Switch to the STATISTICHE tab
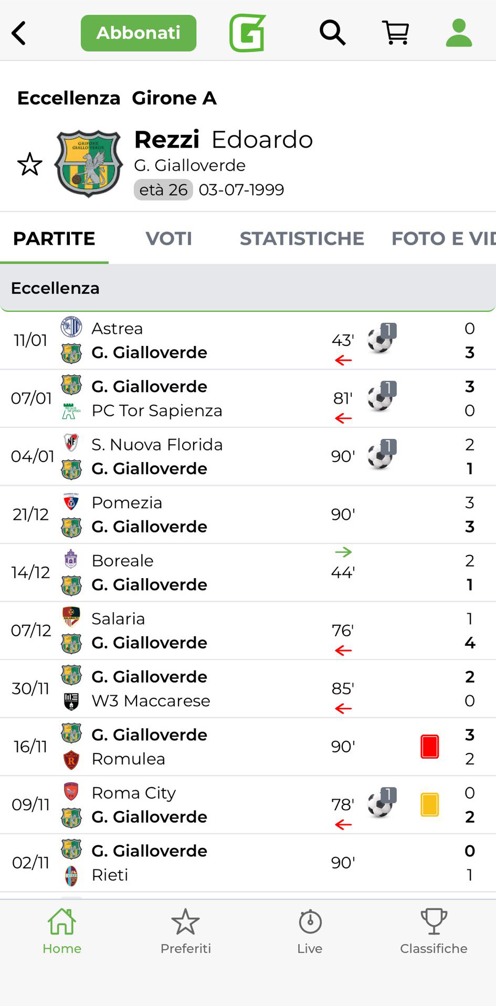This screenshot has width=496, height=1006. point(302,239)
